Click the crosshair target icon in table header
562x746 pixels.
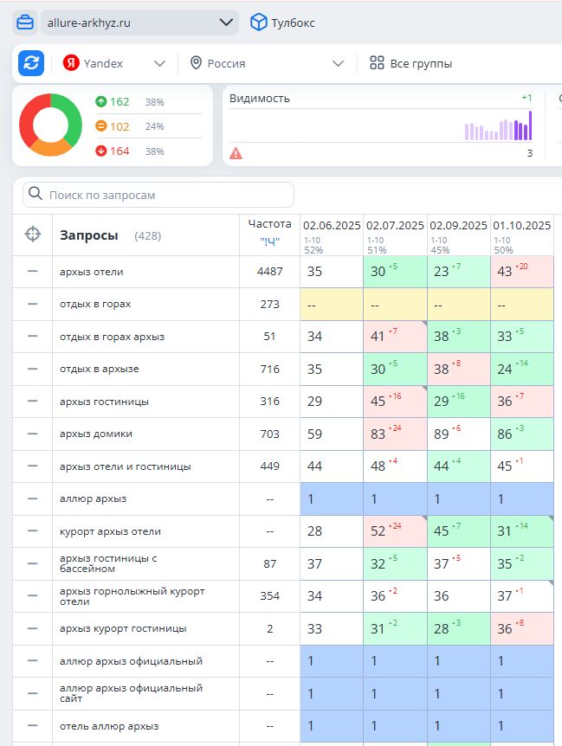click(33, 235)
